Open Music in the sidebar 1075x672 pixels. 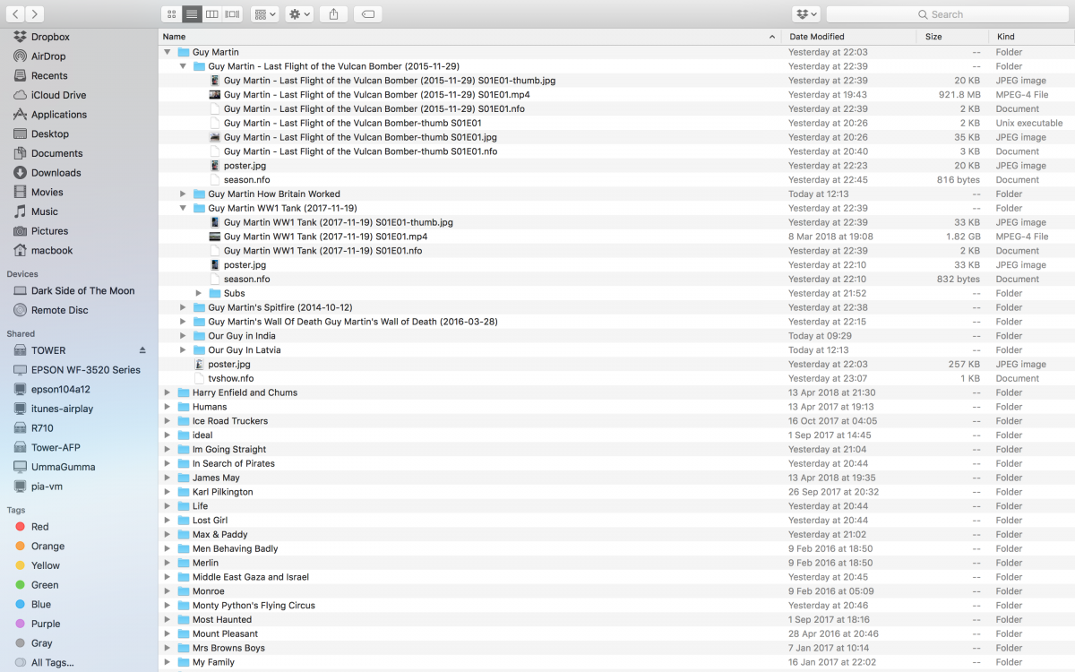pos(45,211)
